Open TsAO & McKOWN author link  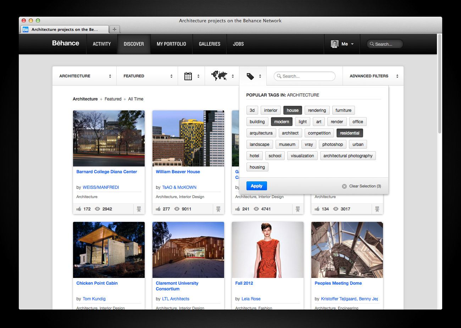point(179,187)
